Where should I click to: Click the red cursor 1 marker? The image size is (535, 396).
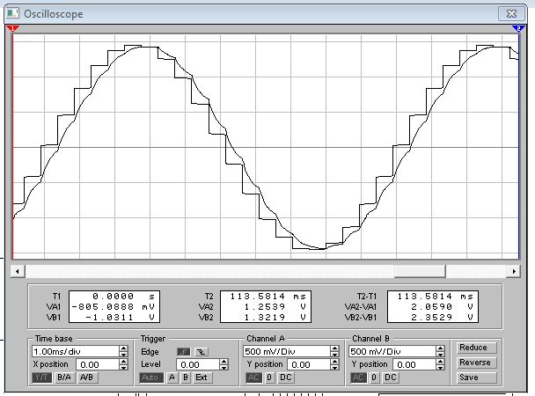[x=12, y=29]
